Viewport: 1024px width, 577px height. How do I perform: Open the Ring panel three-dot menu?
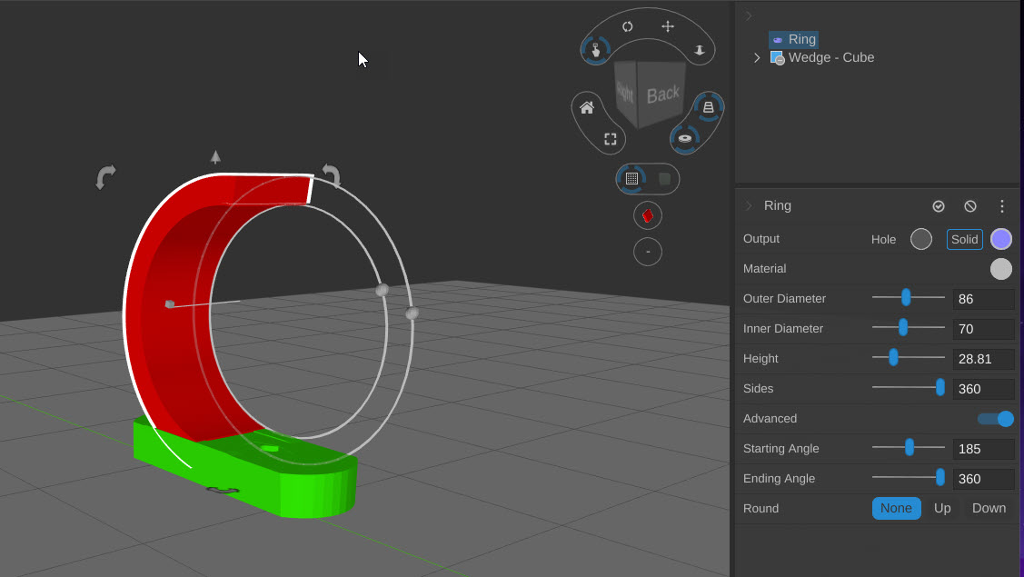(1002, 206)
